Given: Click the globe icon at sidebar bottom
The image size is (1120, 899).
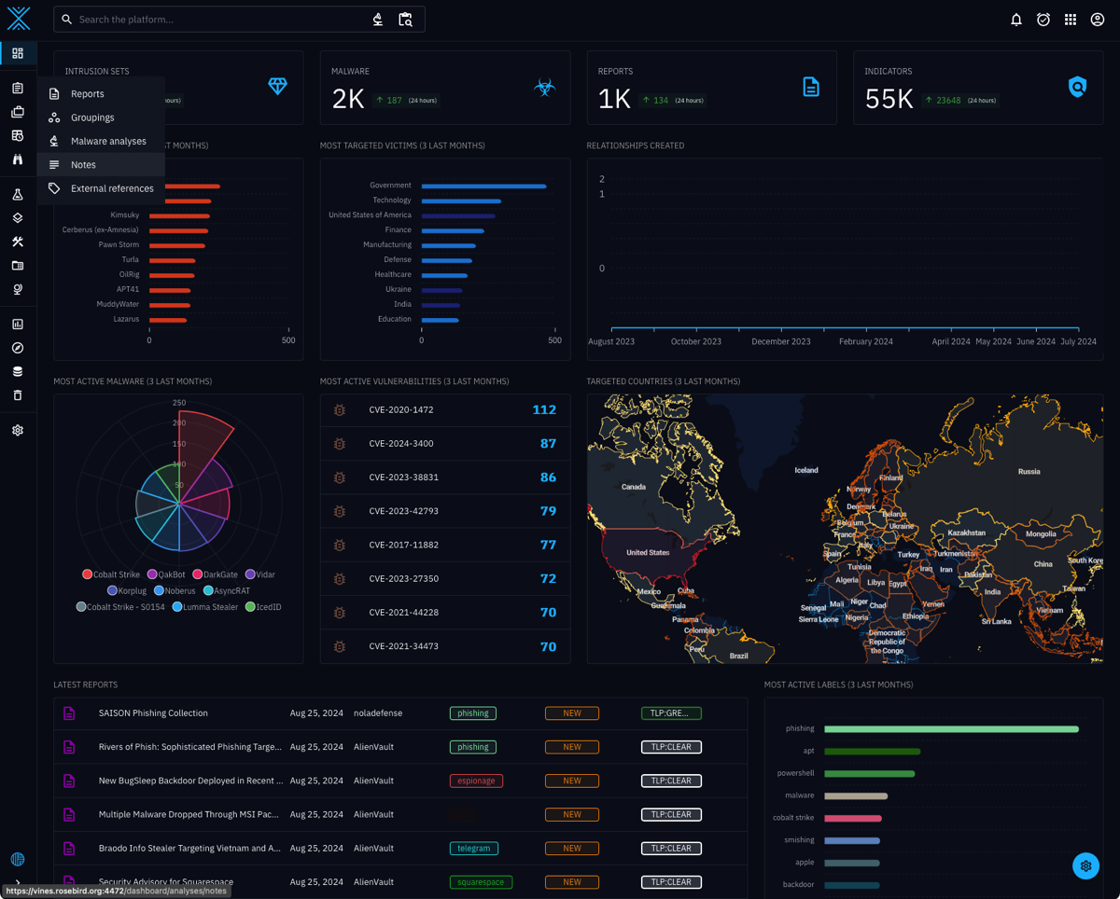Looking at the screenshot, I should click(x=18, y=859).
